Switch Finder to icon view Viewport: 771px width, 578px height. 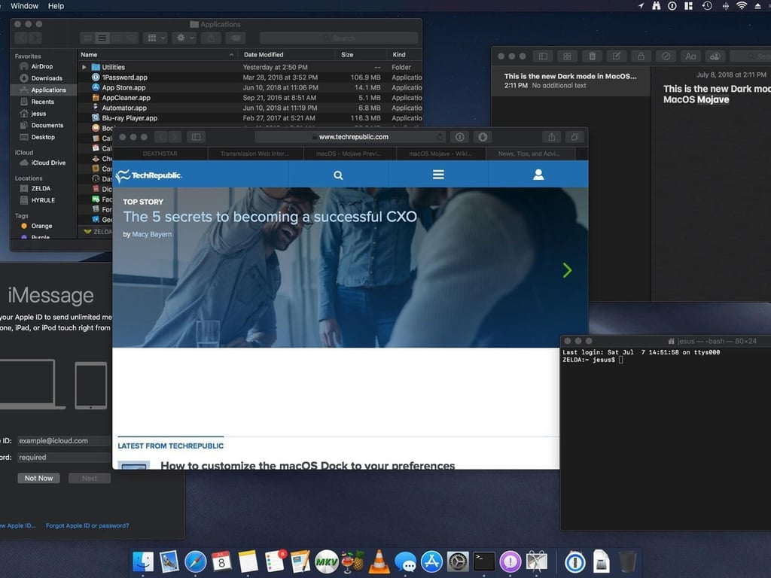click(x=87, y=38)
